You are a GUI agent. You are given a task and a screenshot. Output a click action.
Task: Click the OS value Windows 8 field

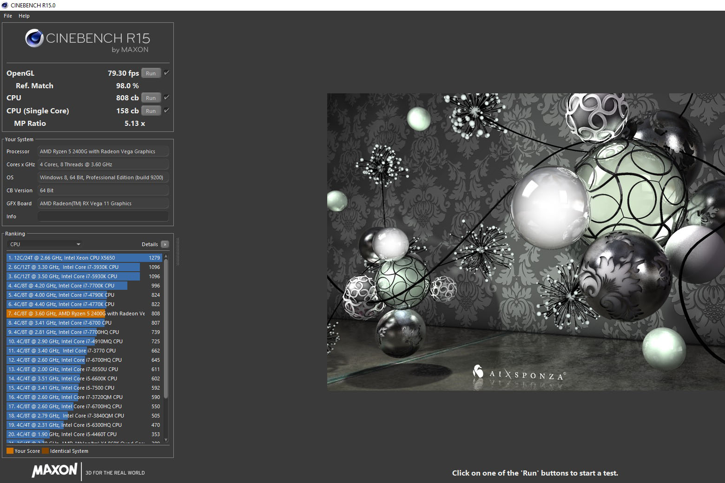pos(103,177)
